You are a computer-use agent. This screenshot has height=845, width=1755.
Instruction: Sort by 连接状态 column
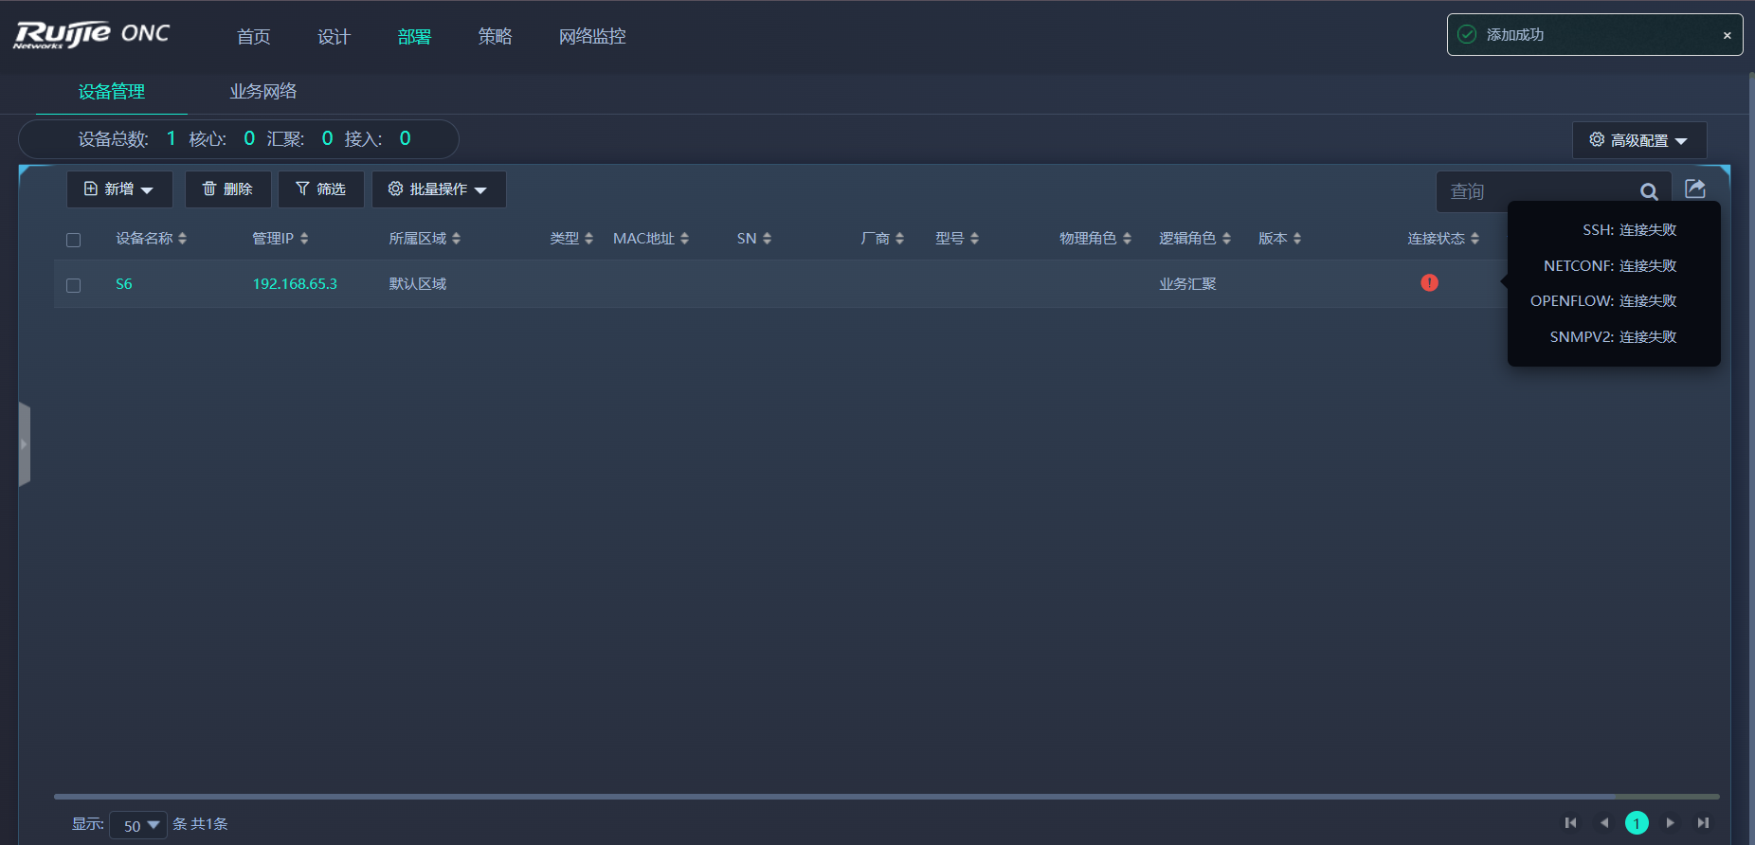click(x=1443, y=239)
